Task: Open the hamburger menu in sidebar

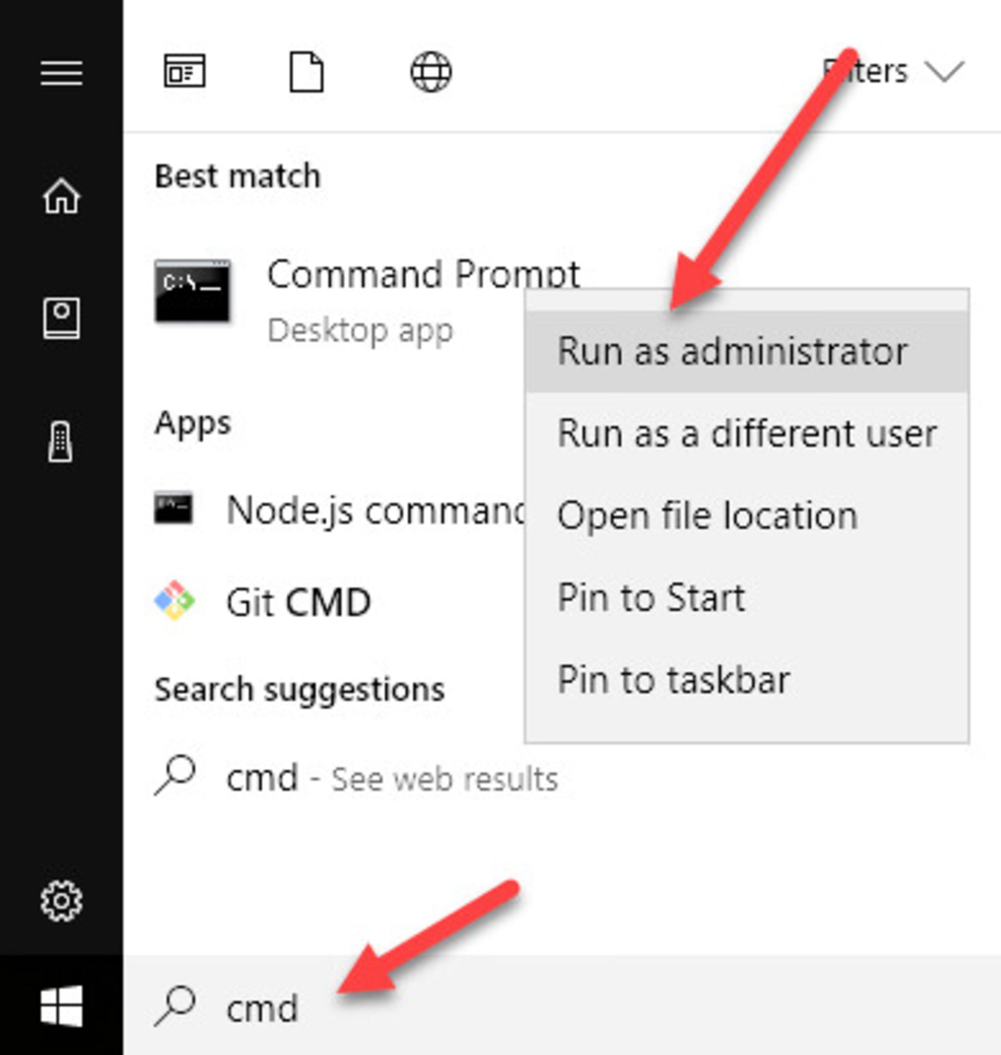Action: click(x=62, y=72)
